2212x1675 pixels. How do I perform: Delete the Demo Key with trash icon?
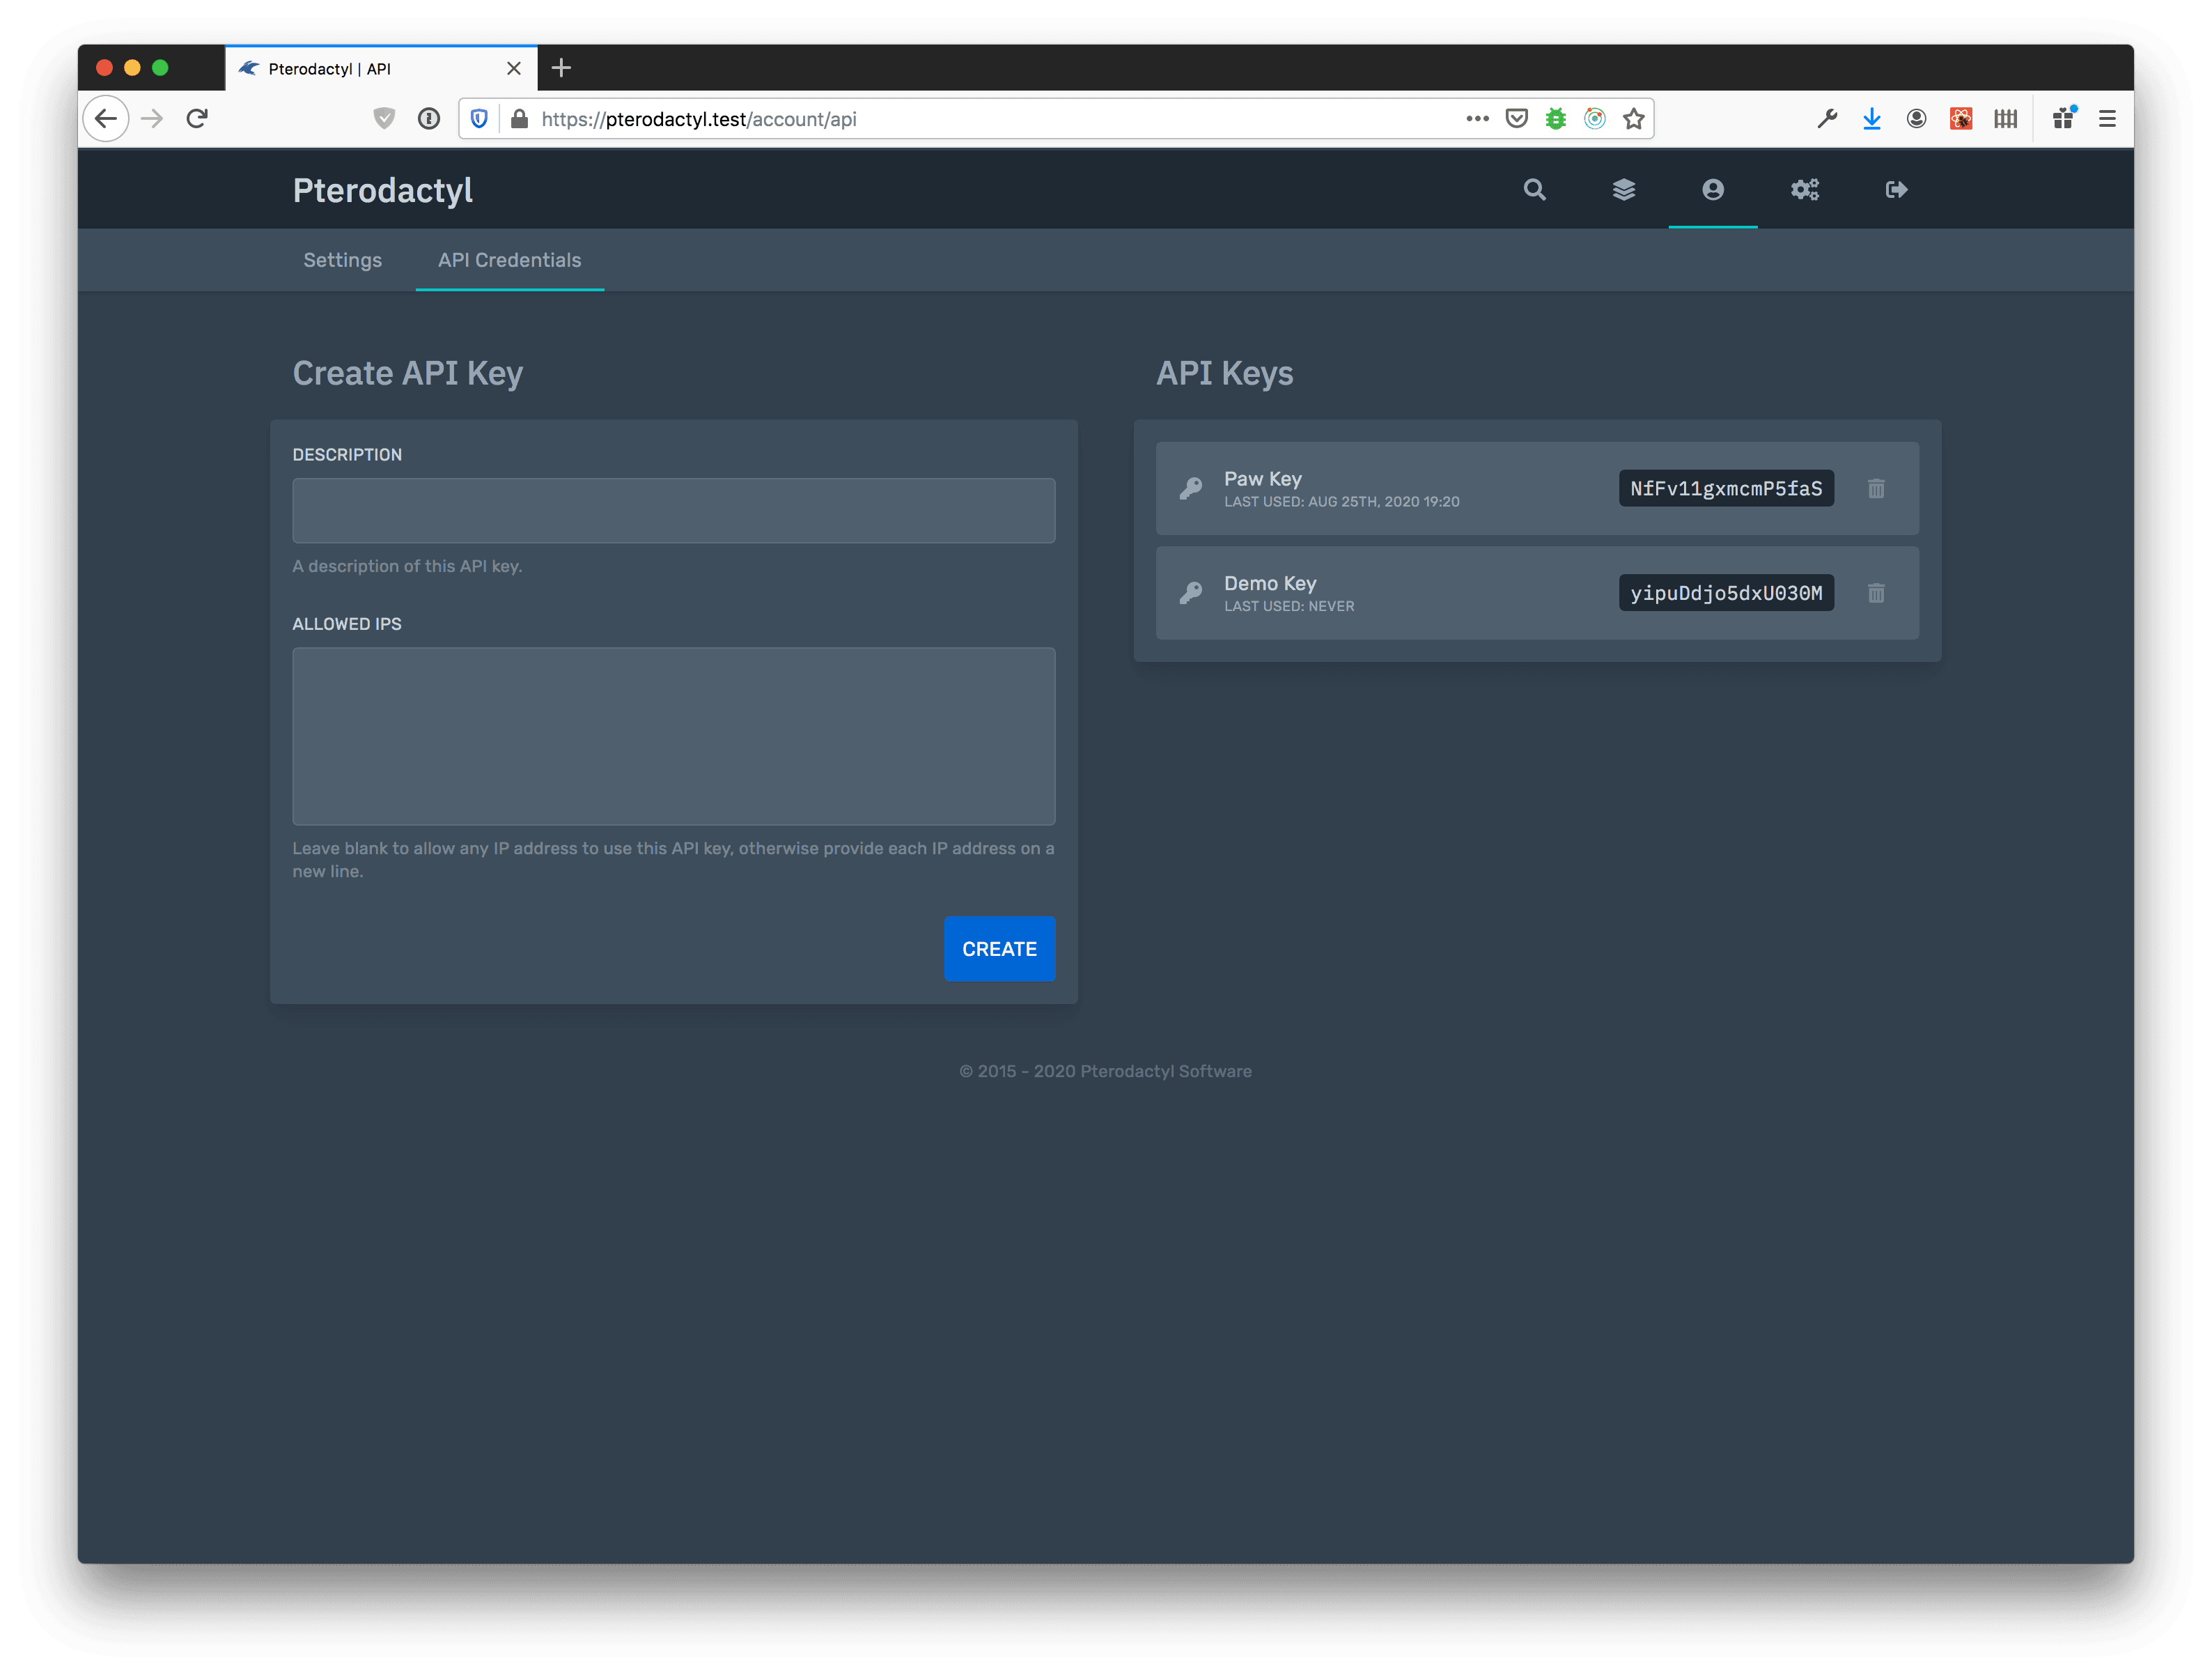(x=1876, y=594)
